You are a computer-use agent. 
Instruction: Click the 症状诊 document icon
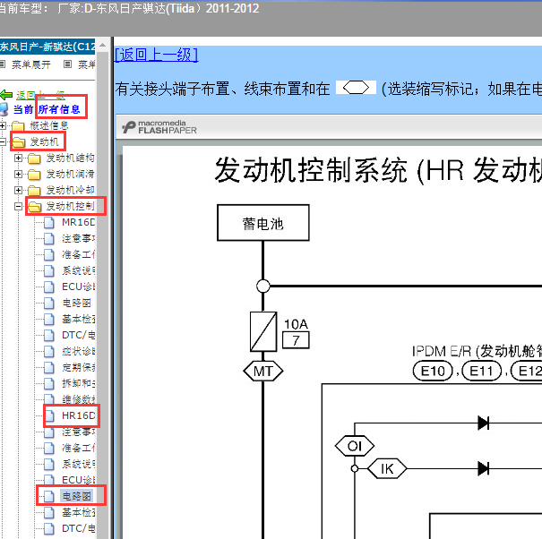click(48, 351)
